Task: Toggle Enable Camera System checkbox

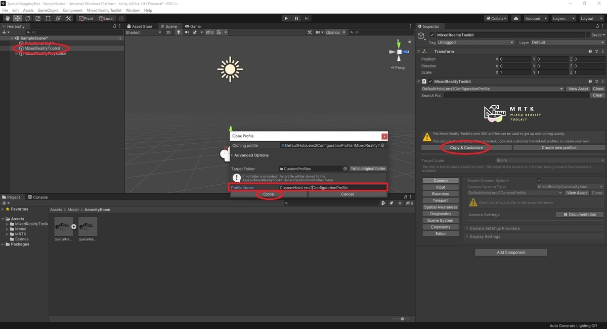Action: tap(539, 180)
